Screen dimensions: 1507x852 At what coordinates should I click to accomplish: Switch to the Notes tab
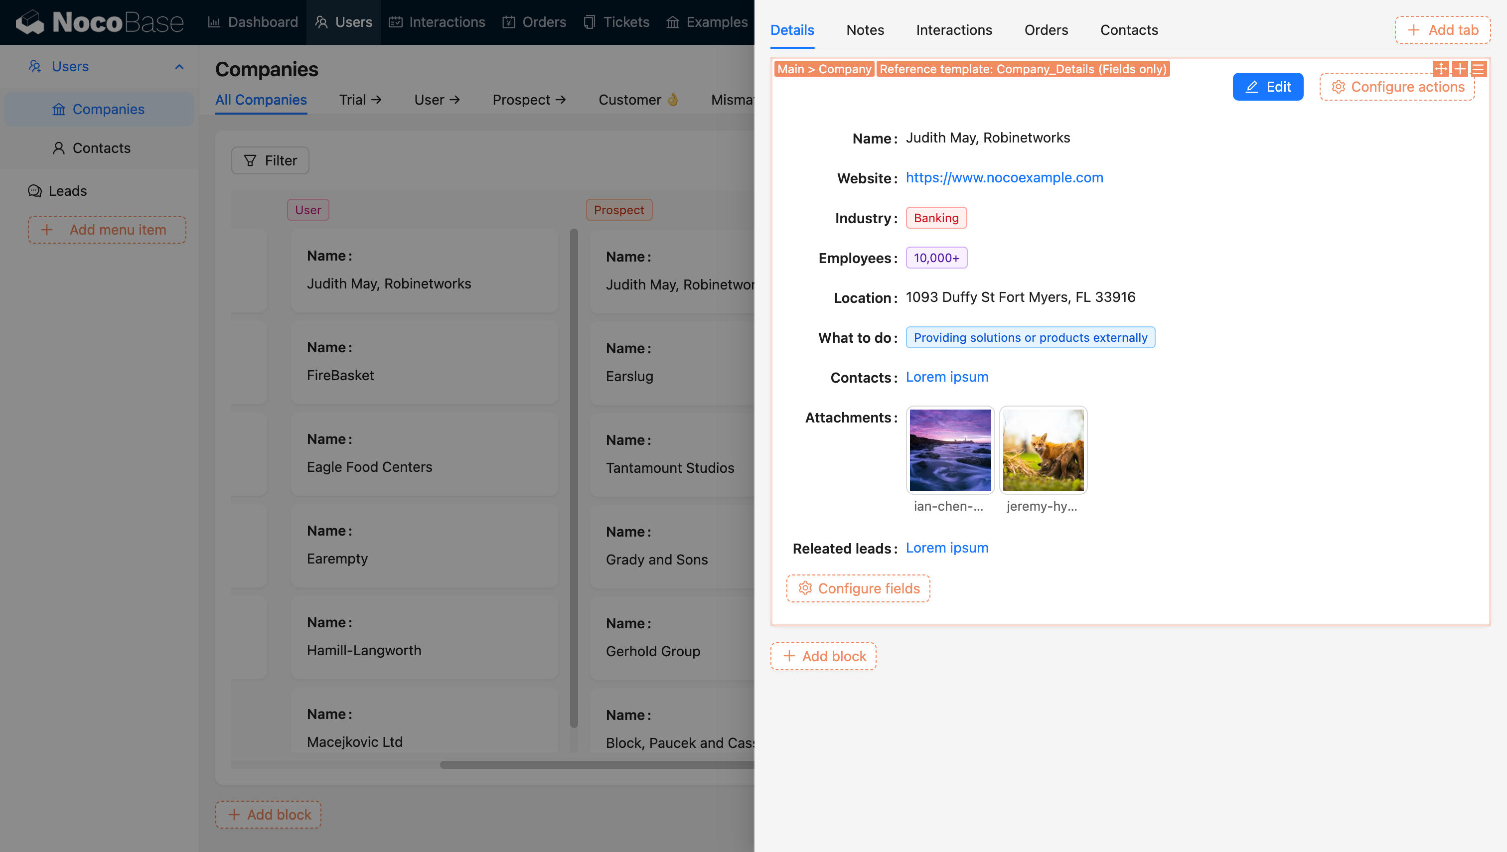tap(865, 30)
